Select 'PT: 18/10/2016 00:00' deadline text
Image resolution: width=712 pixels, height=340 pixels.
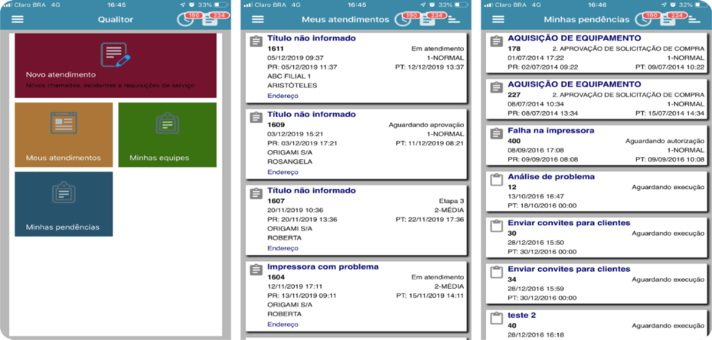click(542, 206)
